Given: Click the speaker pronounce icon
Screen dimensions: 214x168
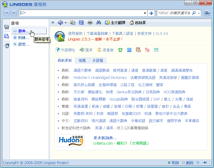Looking at the screenshot, I should point(60,22).
